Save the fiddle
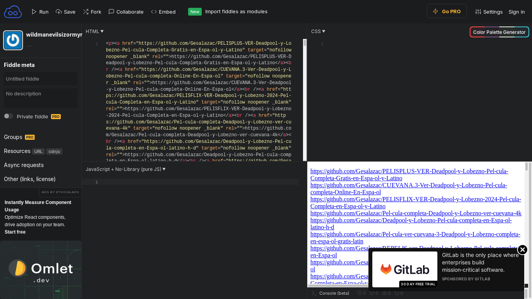Screen dimensions: 532x299 pyautogui.click(x=65, y=12)
